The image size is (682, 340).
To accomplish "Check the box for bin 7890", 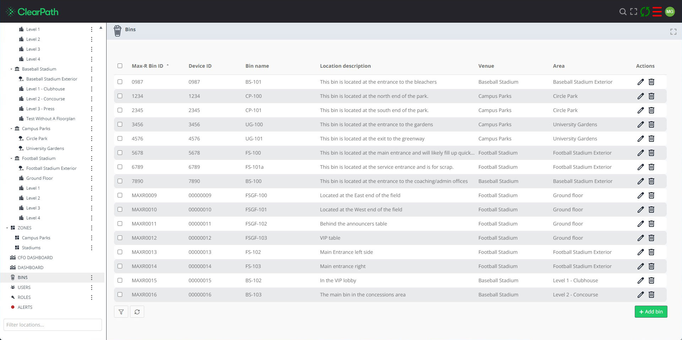I will point(120,181).
